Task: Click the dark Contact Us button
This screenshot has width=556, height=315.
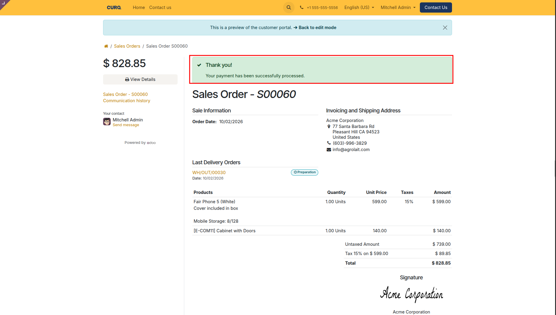Action: point(436,7)
